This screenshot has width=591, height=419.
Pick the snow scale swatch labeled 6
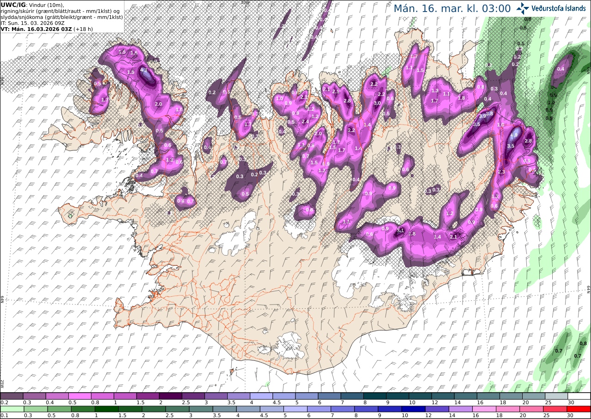[x=330, y=396]
